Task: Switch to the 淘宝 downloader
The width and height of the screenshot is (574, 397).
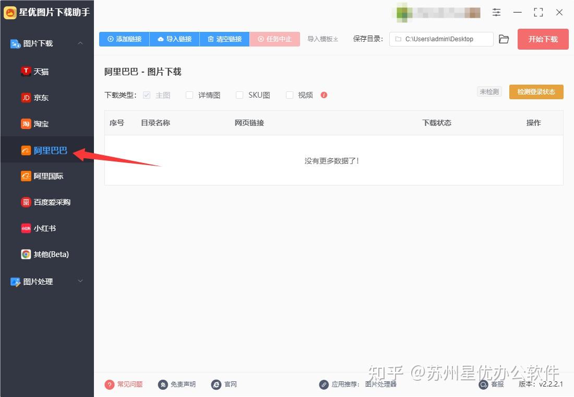Action: click(x=41, y=124)
